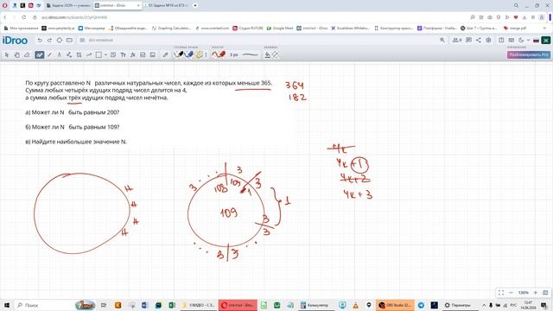Click the redo arrow in iDroo header

tap(49, 41)
